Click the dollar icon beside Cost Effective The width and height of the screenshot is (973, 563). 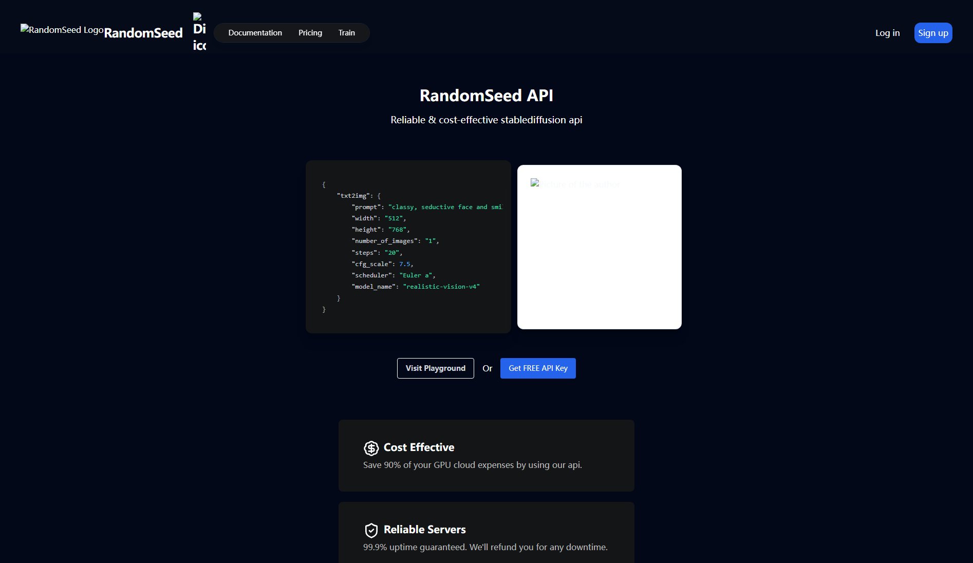371,448
